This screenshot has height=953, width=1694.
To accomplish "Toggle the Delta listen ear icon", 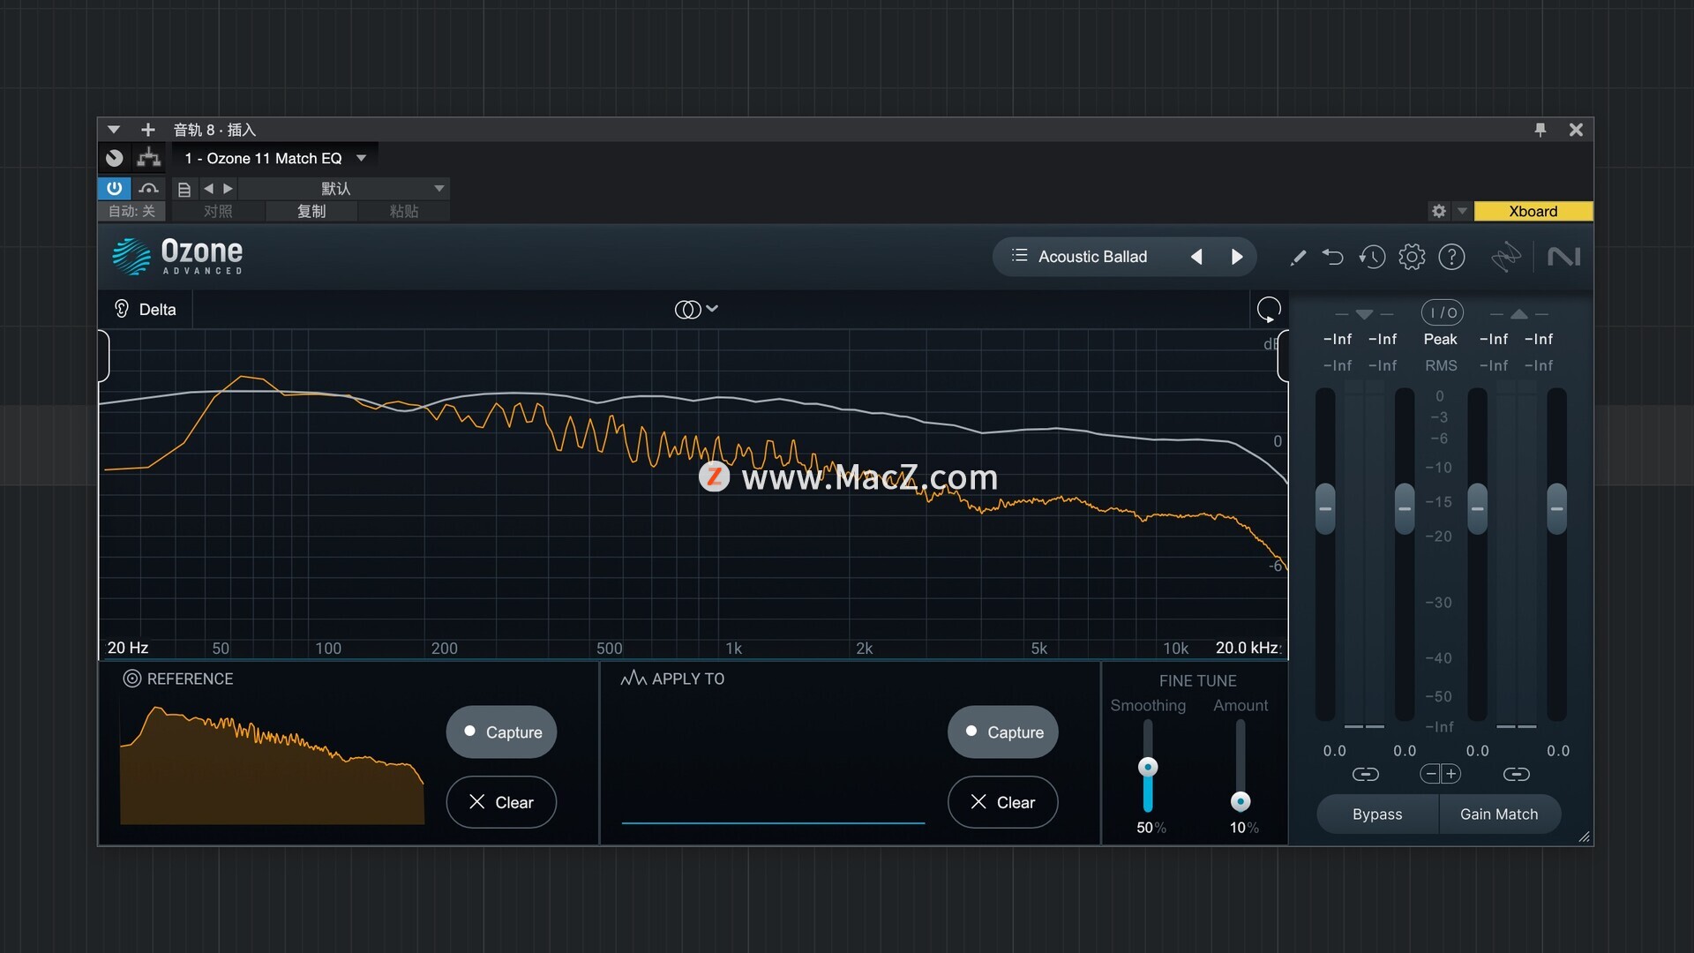I will 122,309.
